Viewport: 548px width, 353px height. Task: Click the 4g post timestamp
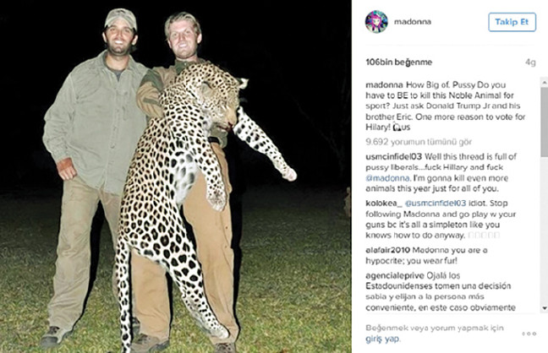[x=530, y=62]
